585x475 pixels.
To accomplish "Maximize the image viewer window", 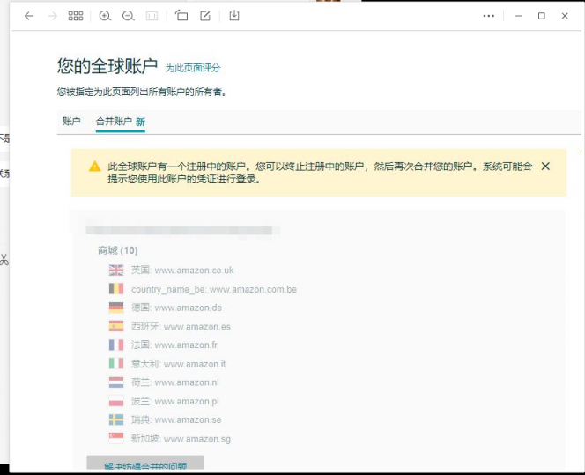I will 541,16.
